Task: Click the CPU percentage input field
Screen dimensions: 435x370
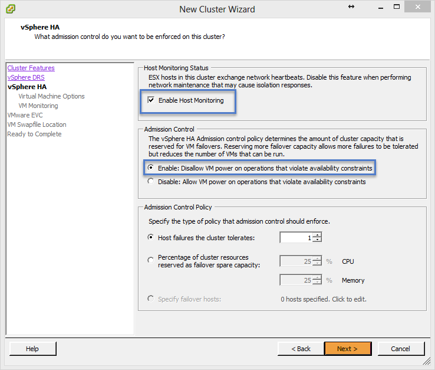Action: click(296, 261)
